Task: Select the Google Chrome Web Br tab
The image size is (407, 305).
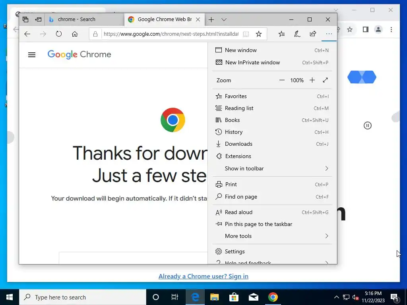Action: coord(165,19)
